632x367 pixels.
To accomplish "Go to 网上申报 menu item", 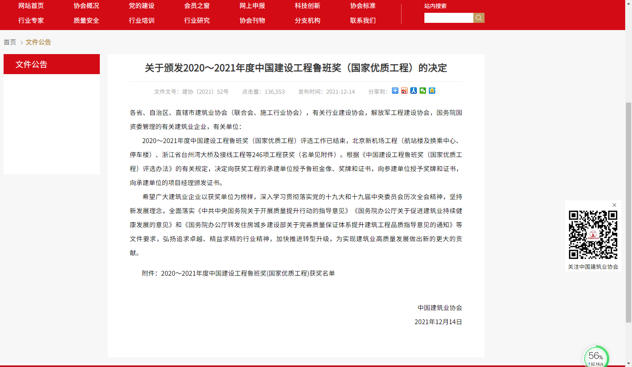I will tap(252, 6).
